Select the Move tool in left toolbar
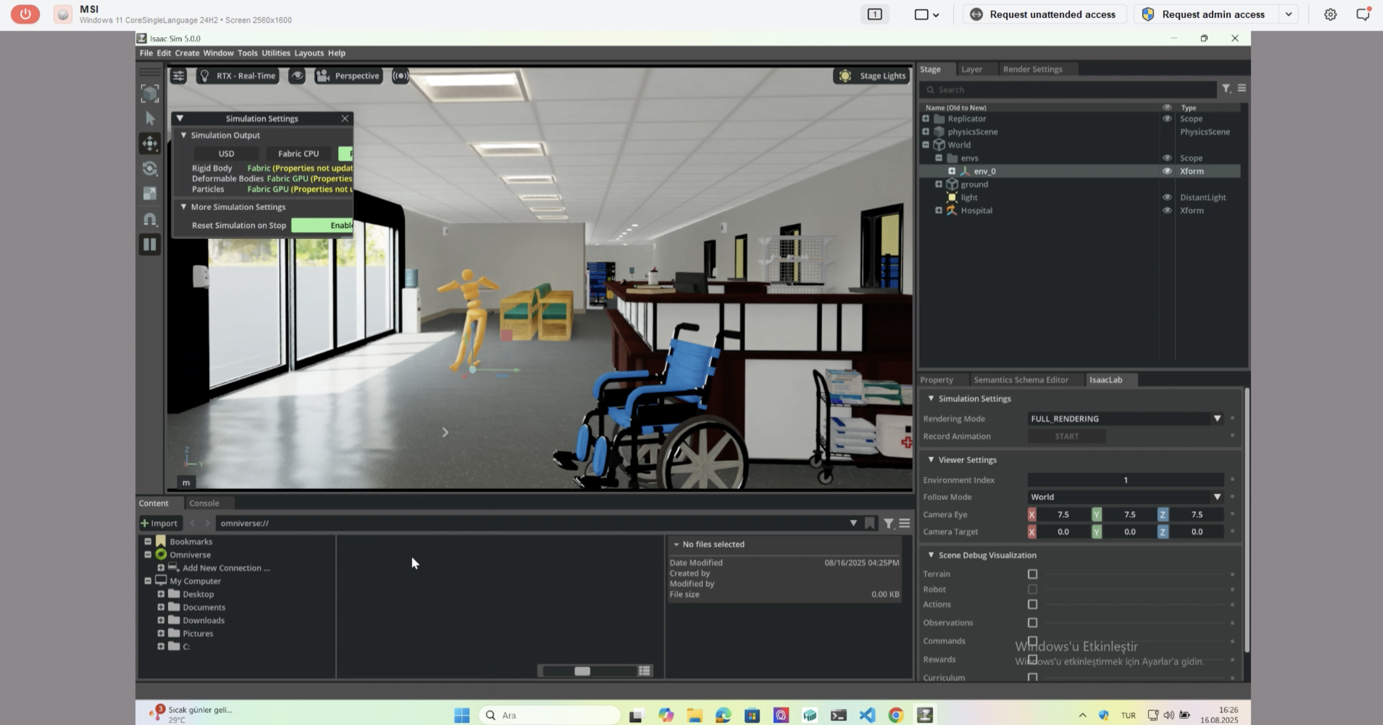 coord(150,143)
